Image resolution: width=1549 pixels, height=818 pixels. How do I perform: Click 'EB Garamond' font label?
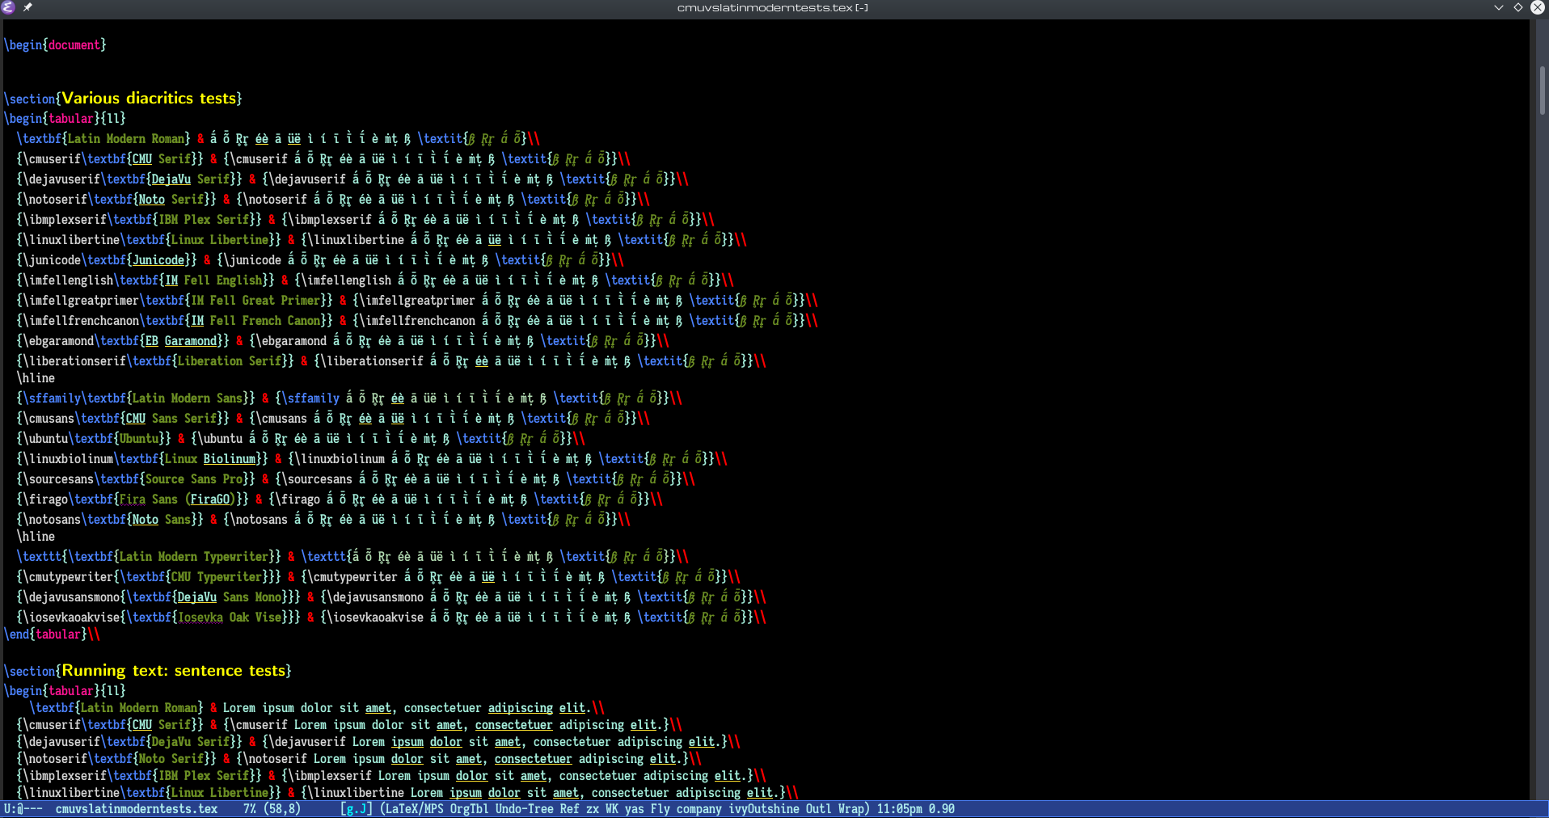click(181, 341)
